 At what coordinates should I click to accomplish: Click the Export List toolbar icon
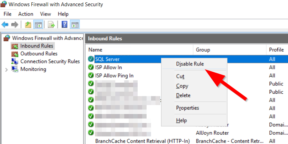point(51,24)
